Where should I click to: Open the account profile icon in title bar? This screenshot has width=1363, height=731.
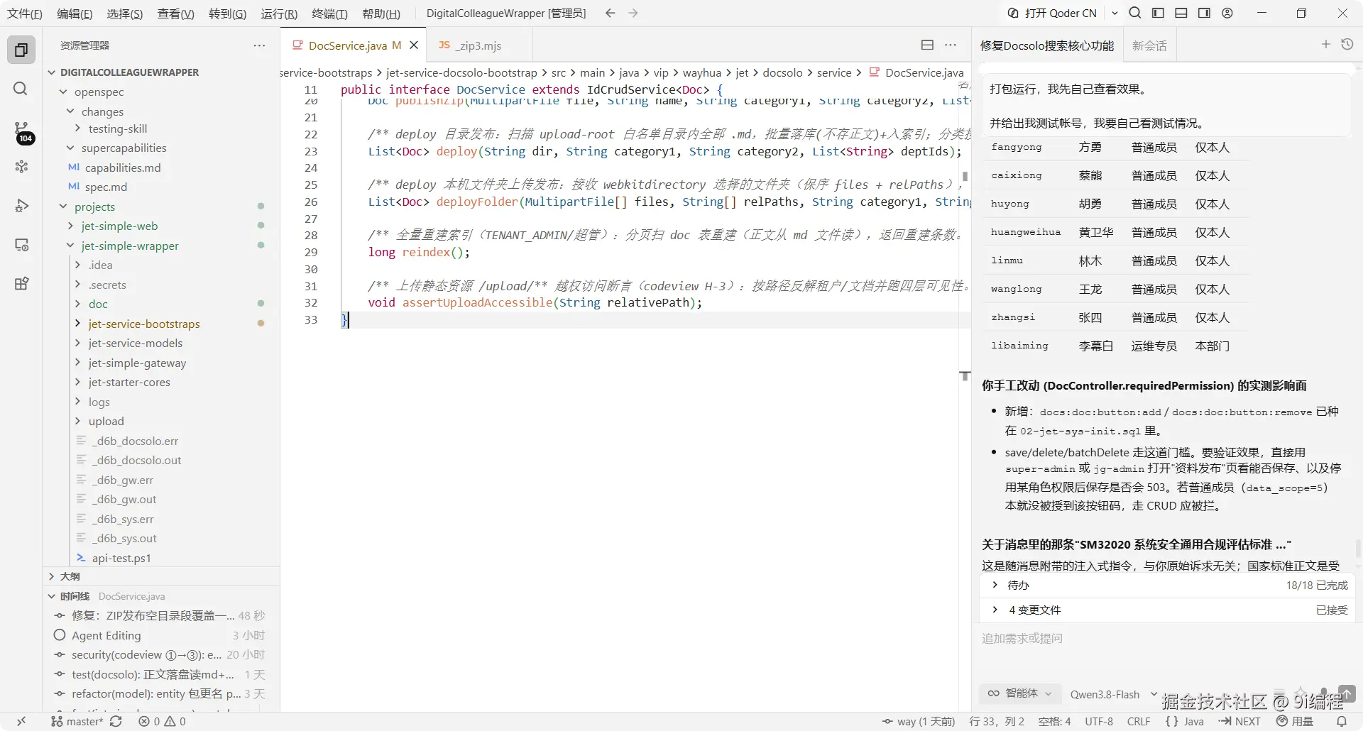[1227, 13]
